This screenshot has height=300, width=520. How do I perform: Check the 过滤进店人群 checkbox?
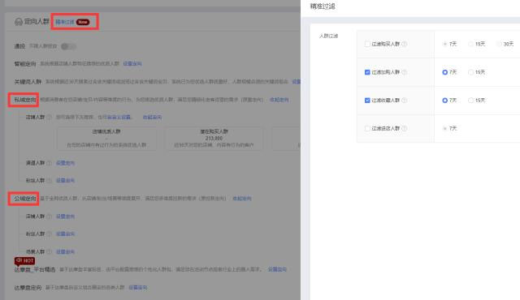367,128
